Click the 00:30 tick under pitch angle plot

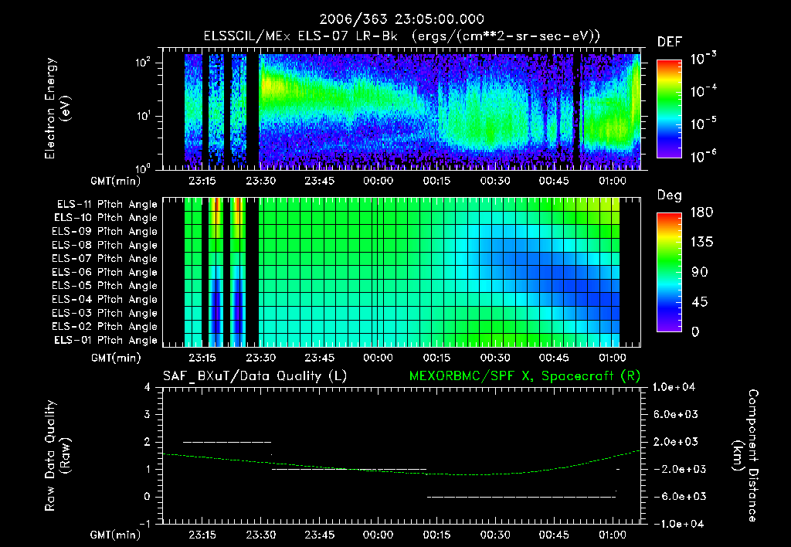(495, 358)
